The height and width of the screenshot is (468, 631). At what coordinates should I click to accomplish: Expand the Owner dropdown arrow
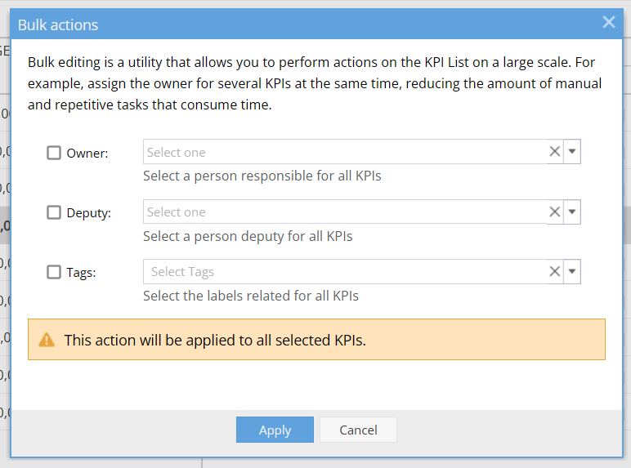tap(572, 152)
